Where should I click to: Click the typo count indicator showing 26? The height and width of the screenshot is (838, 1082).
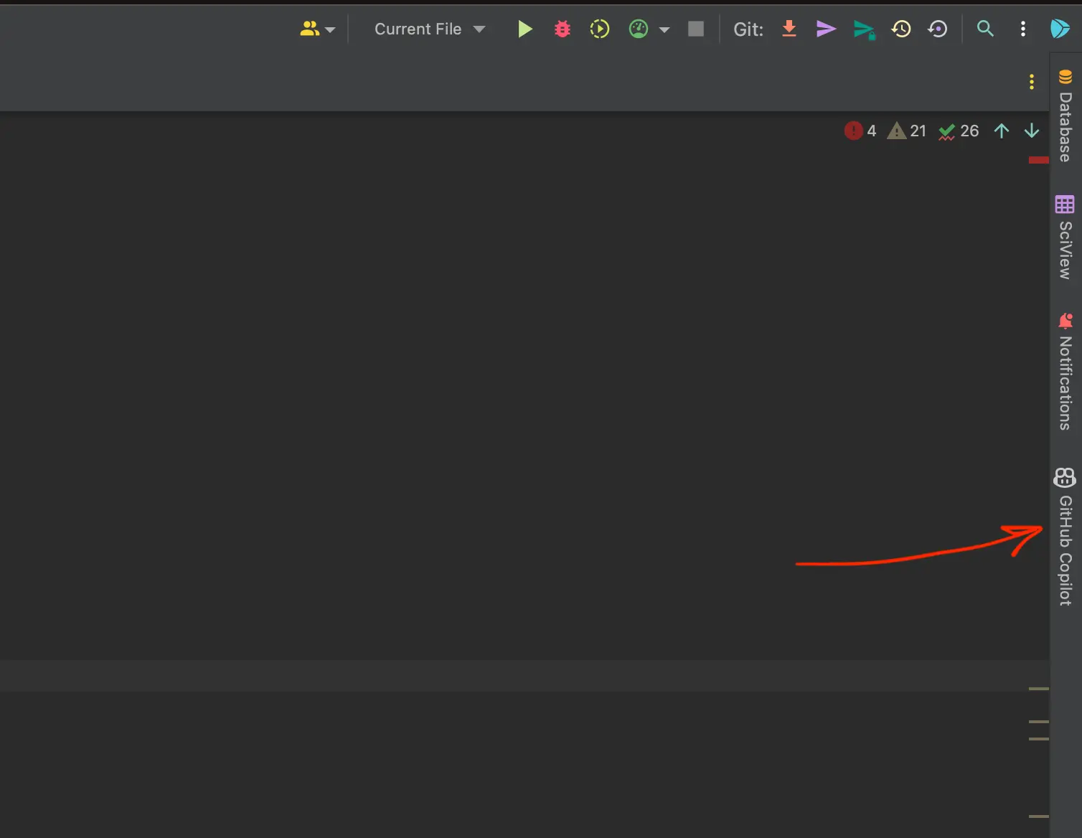tap(959, 131)
